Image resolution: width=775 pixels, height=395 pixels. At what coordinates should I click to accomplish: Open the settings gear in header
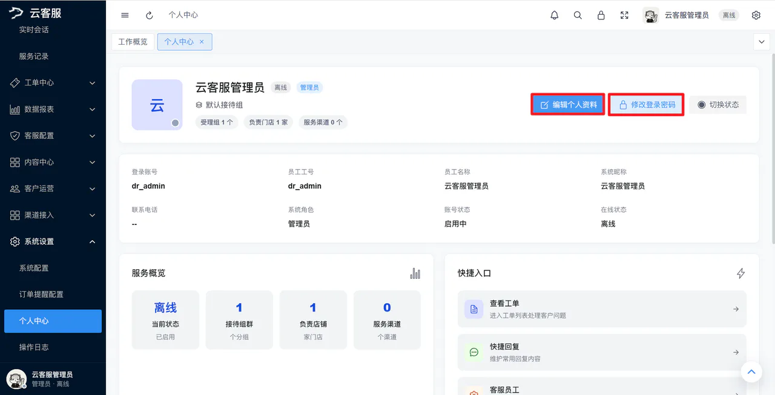[x=756, y=15]
